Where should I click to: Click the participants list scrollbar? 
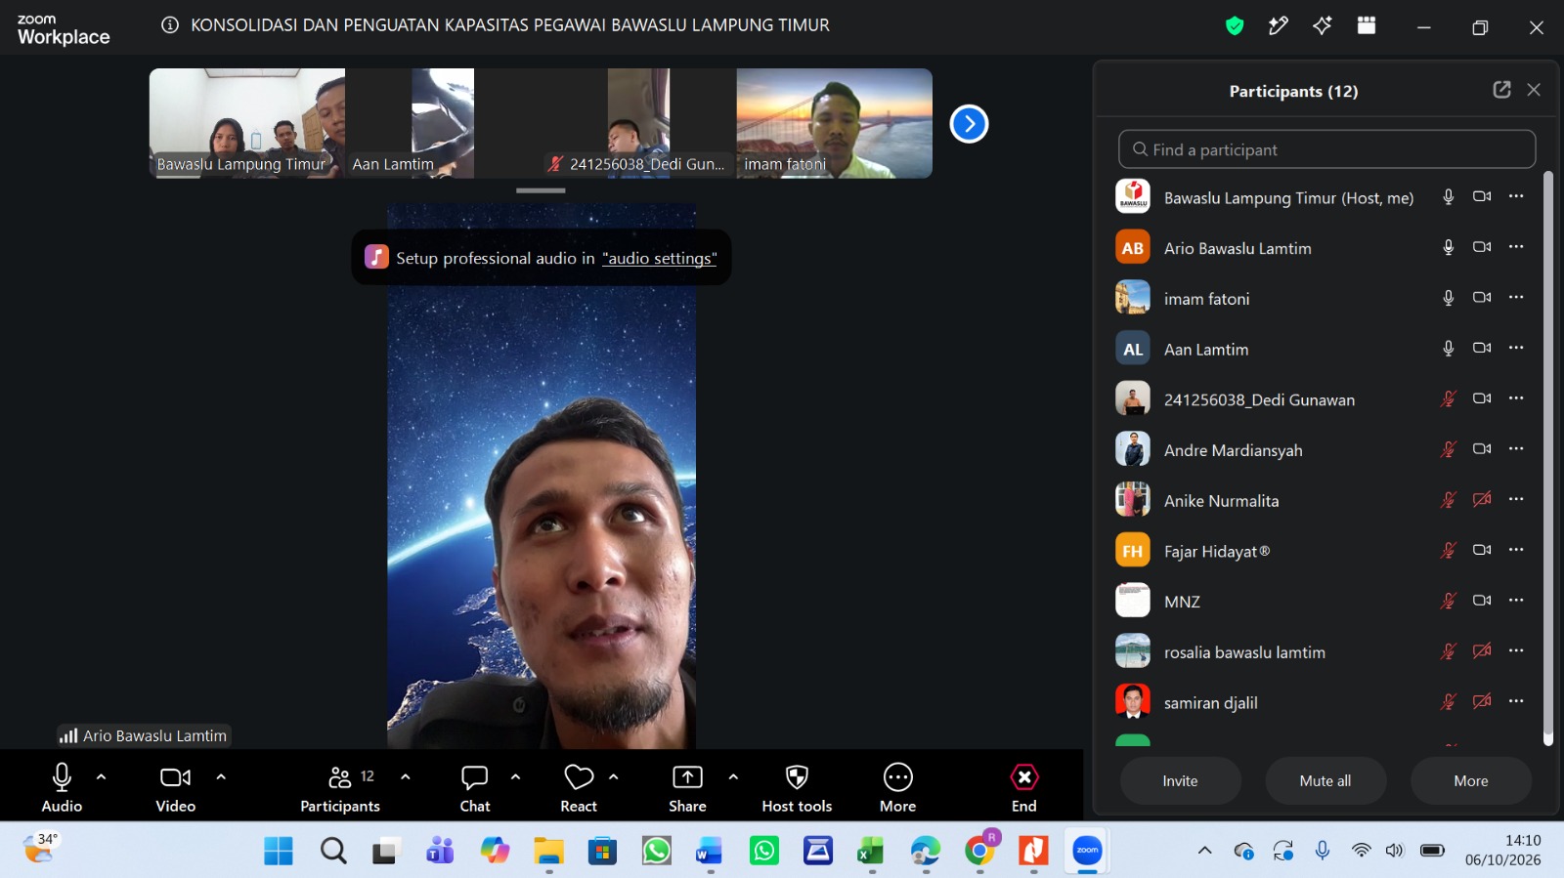click(x=1547, y=458)
